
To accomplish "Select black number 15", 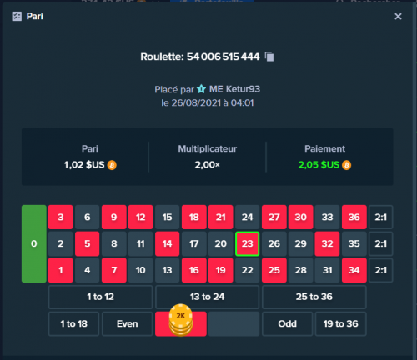I will pos(168,217).
